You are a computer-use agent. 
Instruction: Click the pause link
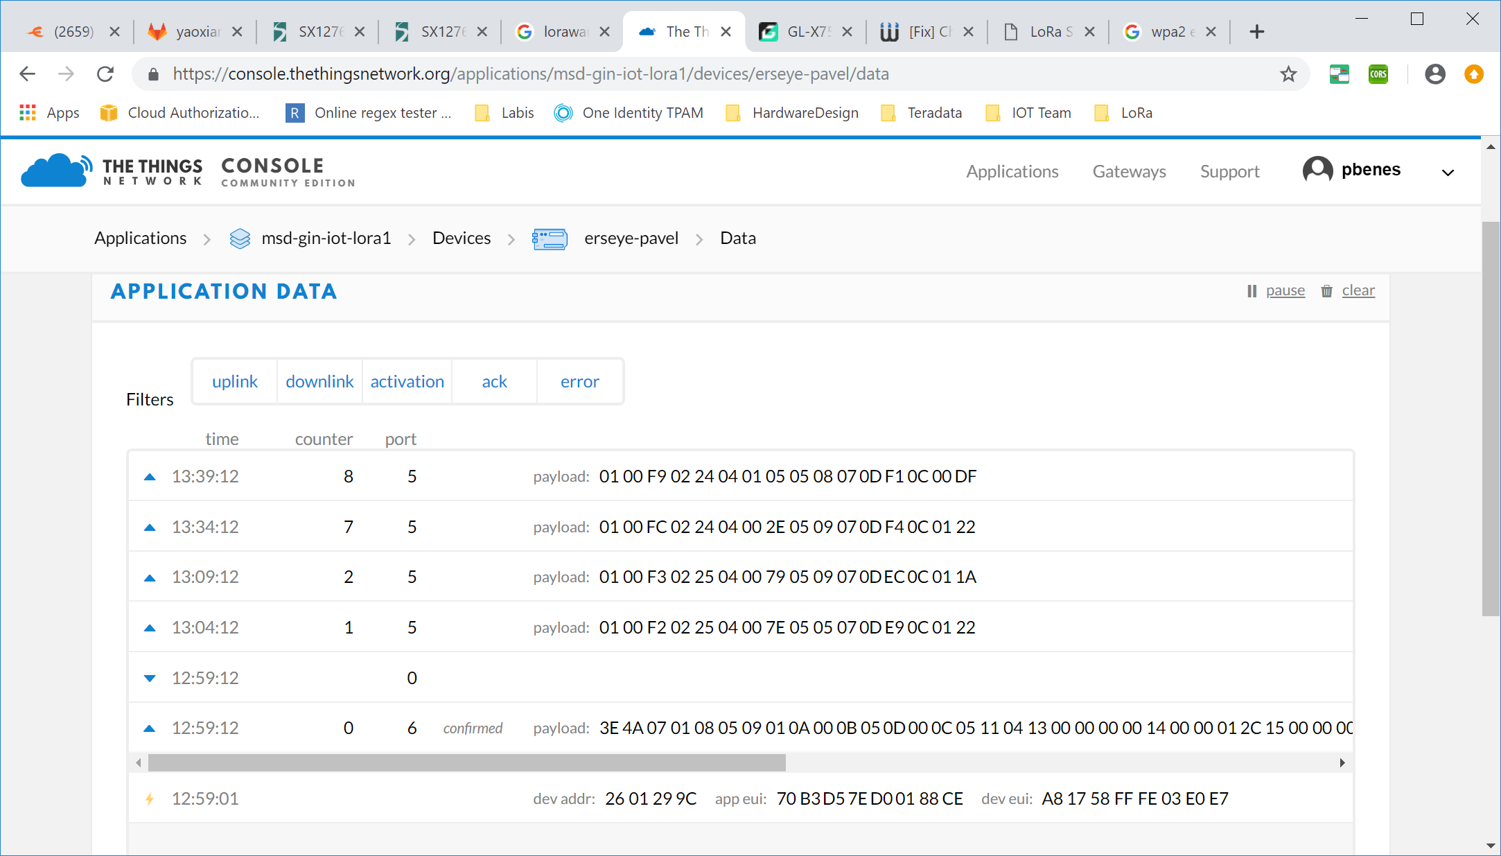(x=1285, y=291)
